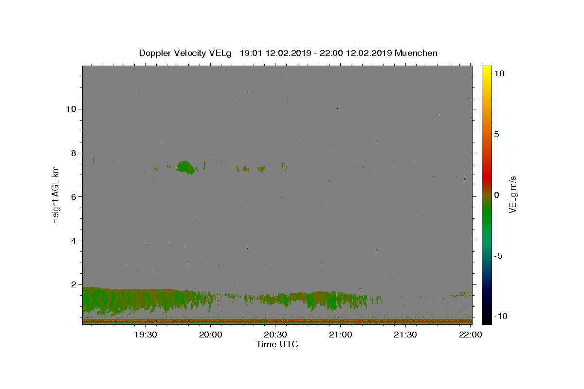Click the colorbar value '5'
This screenshot has height=389, width=584.
point(496,134)
